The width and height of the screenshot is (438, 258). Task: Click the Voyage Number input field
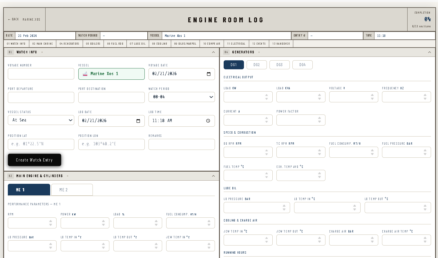click(x=41, y=74)
